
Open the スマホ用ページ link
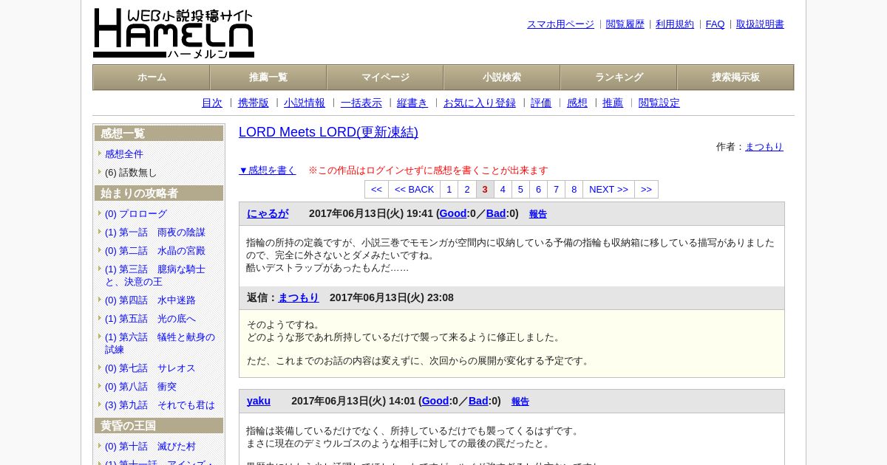[x=560, y=24]
